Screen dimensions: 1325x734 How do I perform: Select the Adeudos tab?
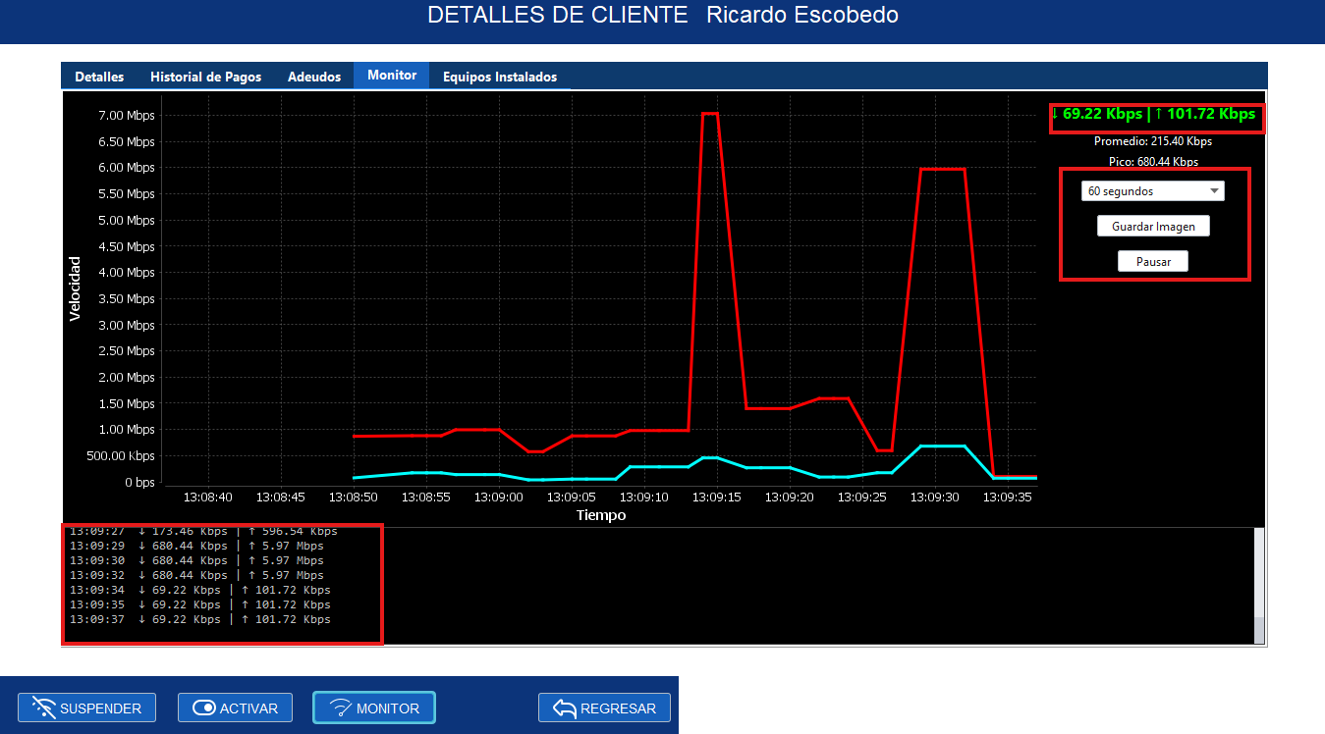313,76
